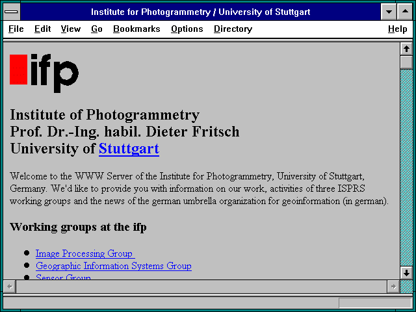Open the Go menu
Image resolution: width=416 pixels, height=312 pixels.
97,29
